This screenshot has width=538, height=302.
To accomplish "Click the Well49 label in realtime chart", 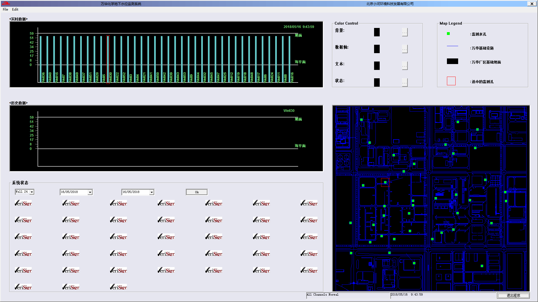I will click(77, 77).
